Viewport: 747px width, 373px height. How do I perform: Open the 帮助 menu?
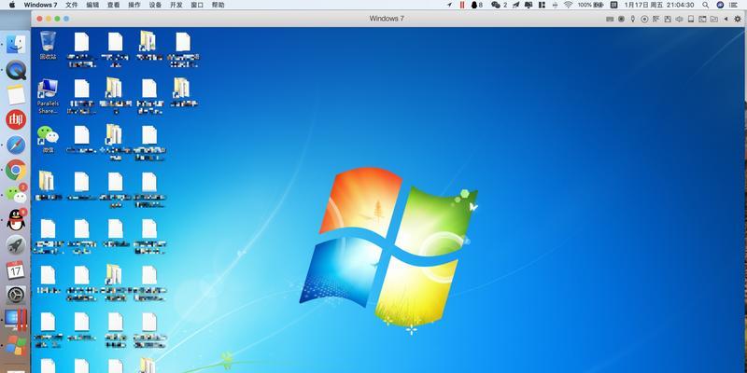click(218, 5)
